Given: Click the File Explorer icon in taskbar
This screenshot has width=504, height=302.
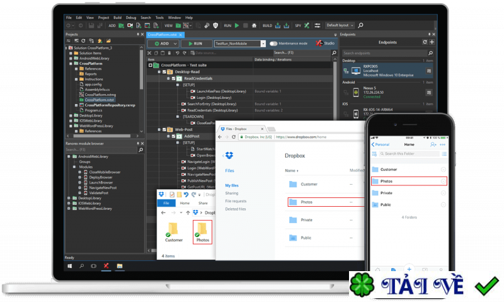Looking at the screenshot, I should pyautogui.click(x=120, y=266).
